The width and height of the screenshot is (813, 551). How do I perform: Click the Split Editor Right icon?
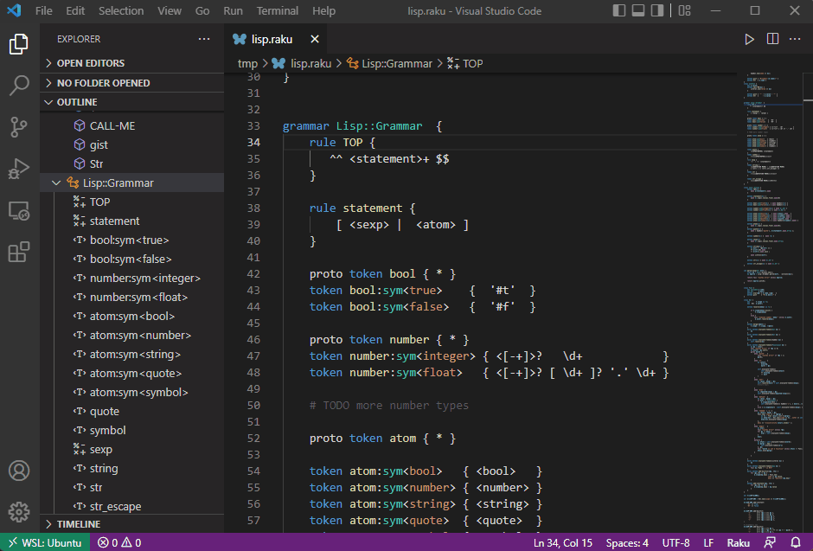[x=772, y=39]
